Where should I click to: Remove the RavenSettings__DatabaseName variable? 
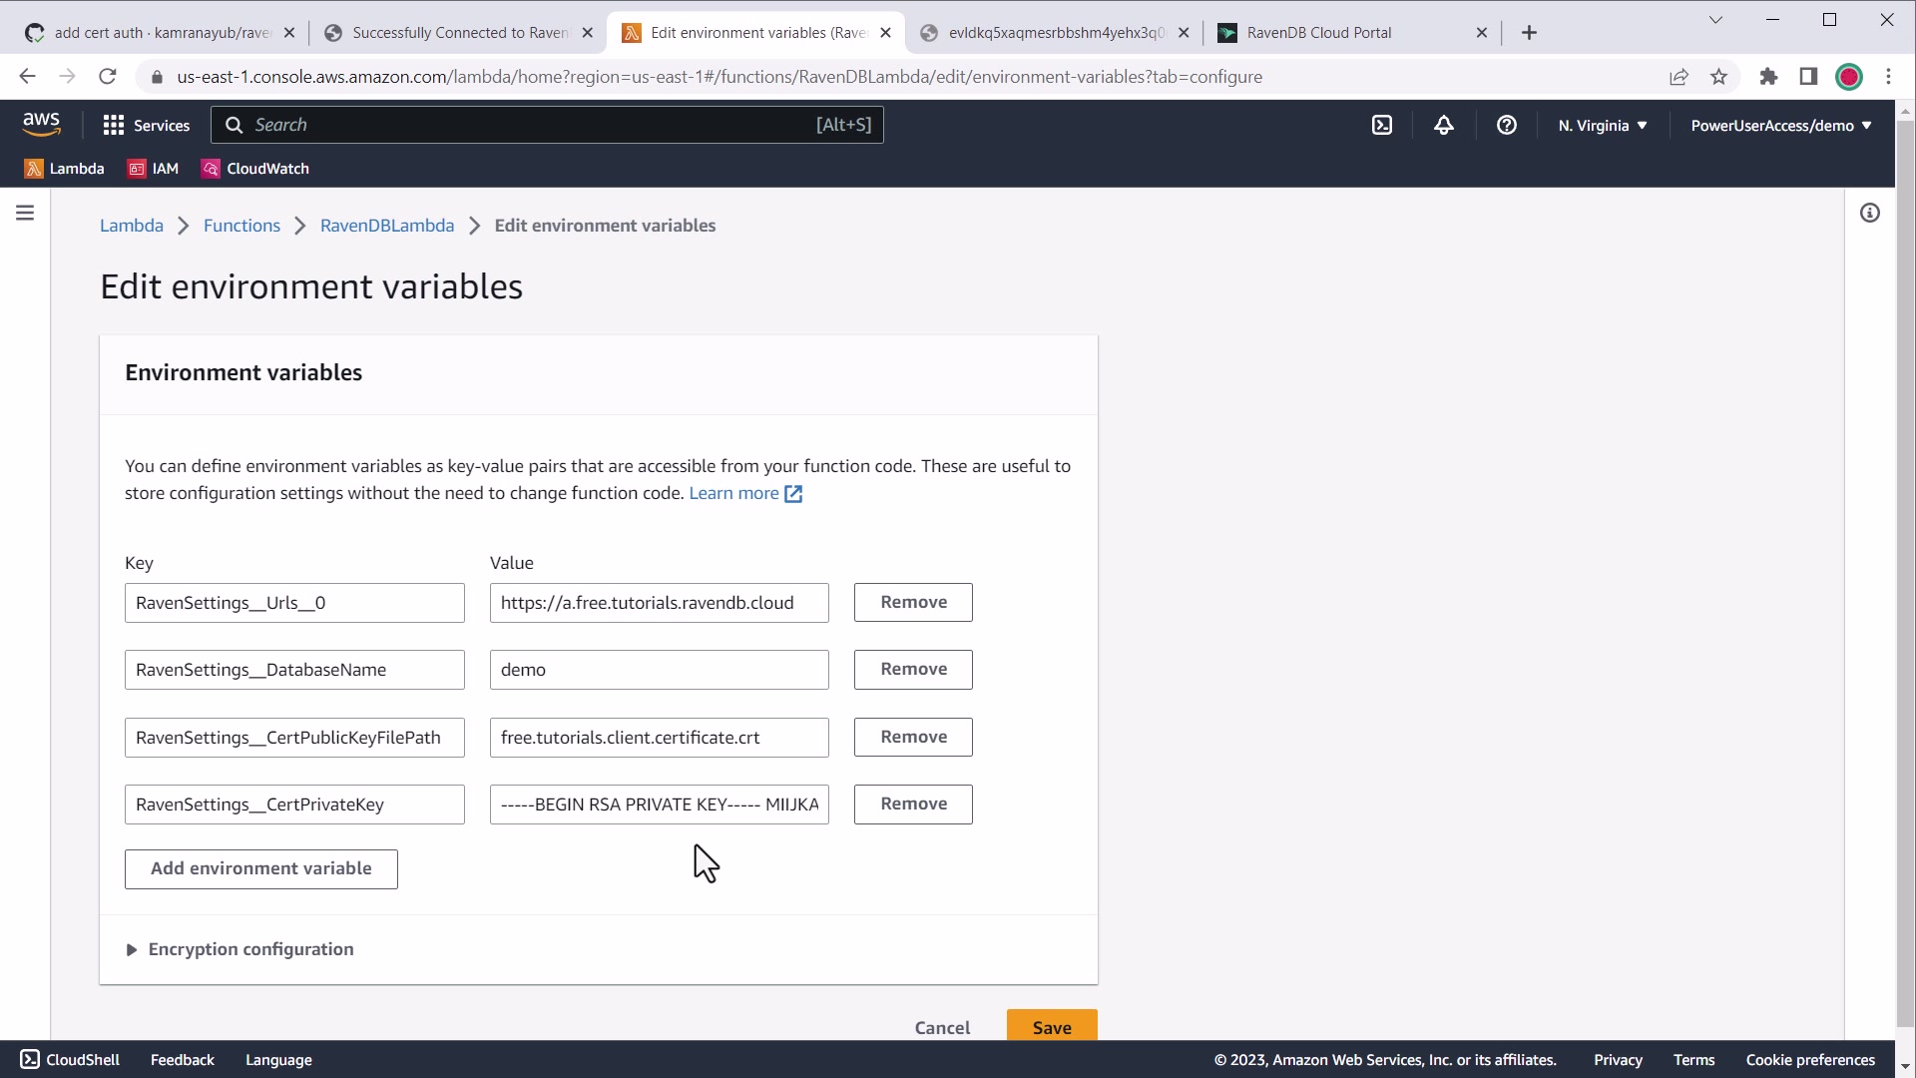(913, 669)
